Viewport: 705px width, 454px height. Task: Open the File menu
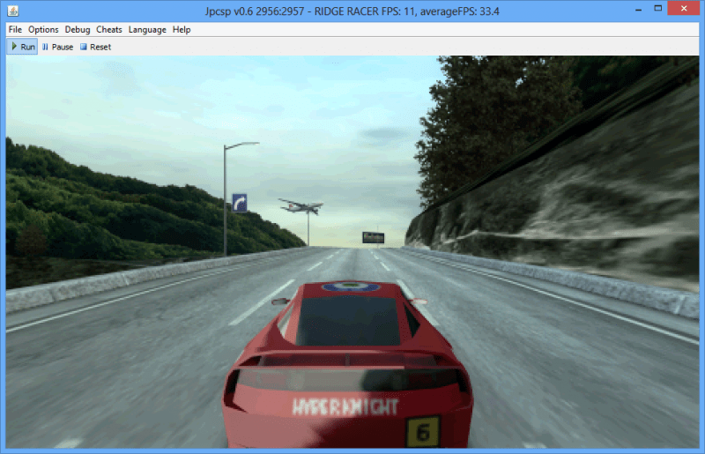click(15, 30)
